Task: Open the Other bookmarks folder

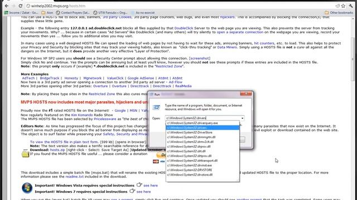Action: [x=339, y=13]
